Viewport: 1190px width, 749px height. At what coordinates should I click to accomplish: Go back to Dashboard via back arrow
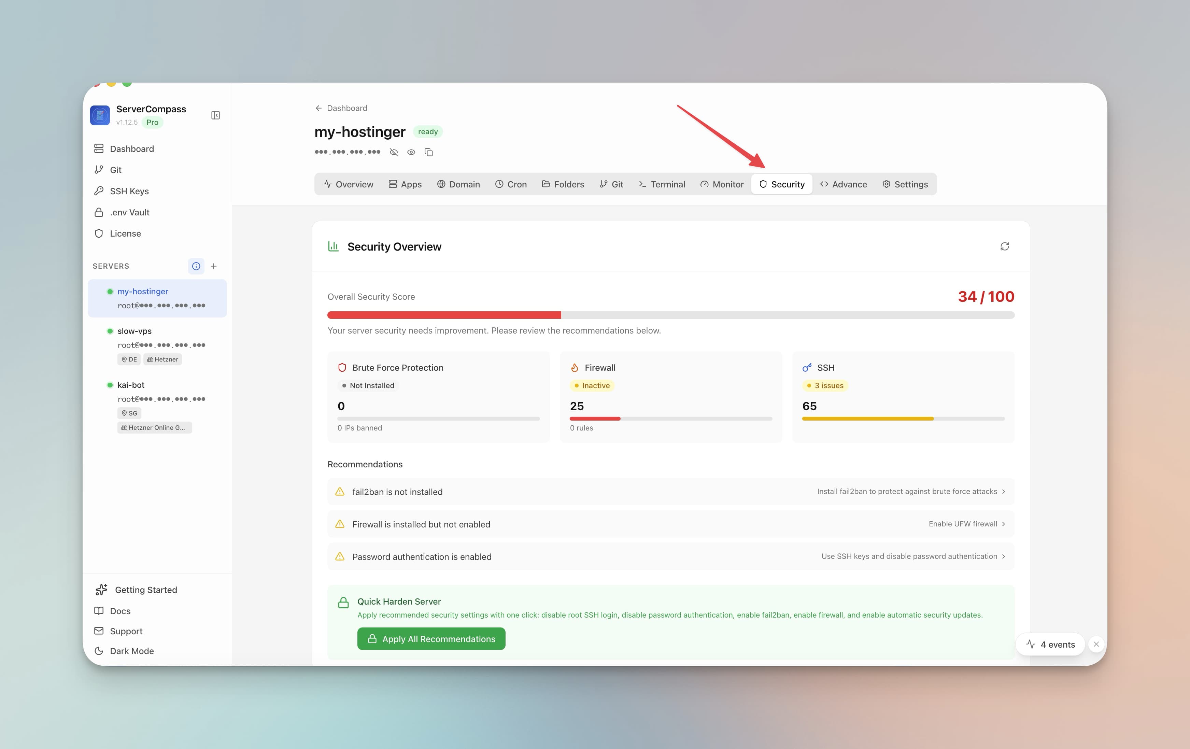click(x=319, y=108)
